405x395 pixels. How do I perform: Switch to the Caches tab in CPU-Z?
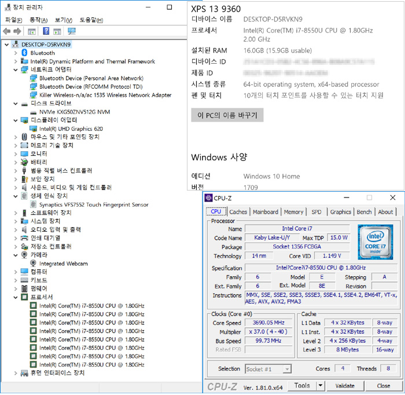pos(238,212)
